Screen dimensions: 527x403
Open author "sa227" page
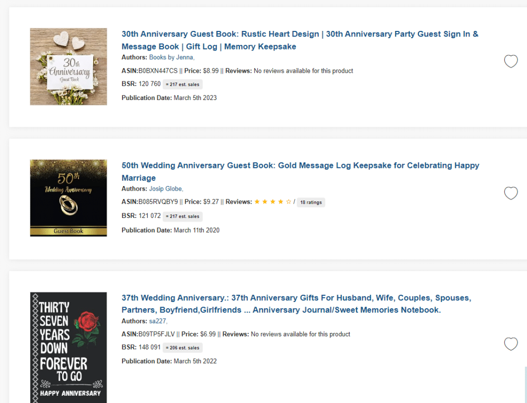click(x=156, y=321)
